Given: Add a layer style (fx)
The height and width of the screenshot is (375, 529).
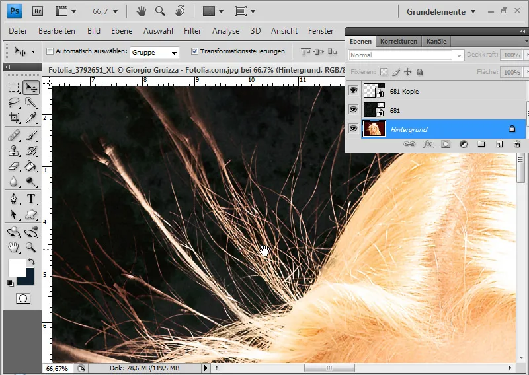Looking at the screenshot, I should click(428, 144).
